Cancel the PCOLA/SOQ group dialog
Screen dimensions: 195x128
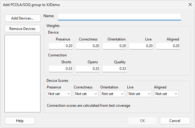tap(175, 121)
